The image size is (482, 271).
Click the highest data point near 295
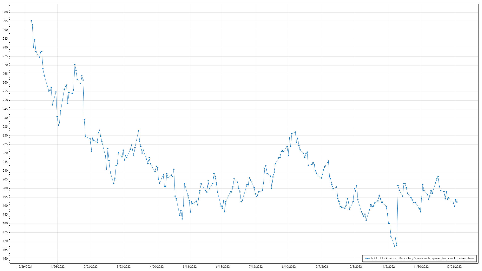[x=31, y=21]
